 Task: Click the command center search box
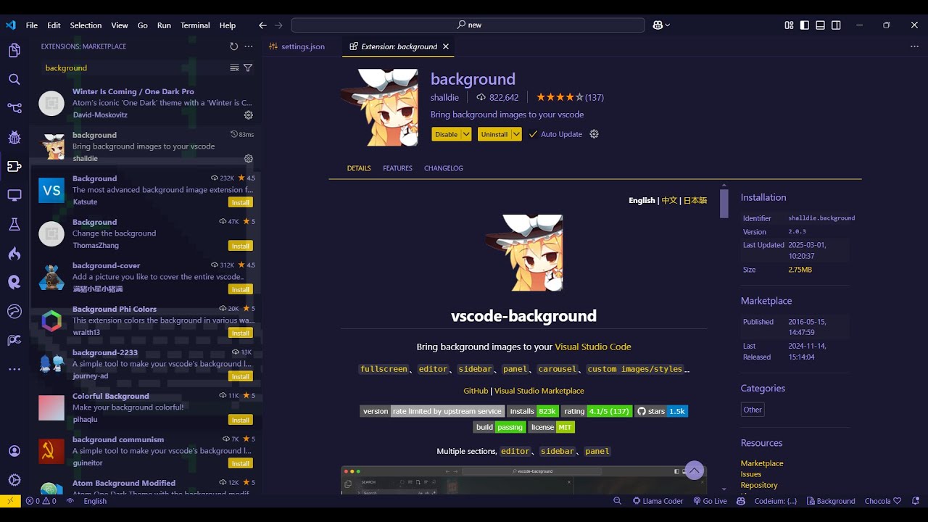point(468,25)
